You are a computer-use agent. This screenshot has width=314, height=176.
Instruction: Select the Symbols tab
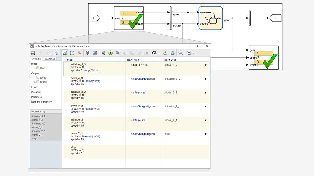point(36,59)
